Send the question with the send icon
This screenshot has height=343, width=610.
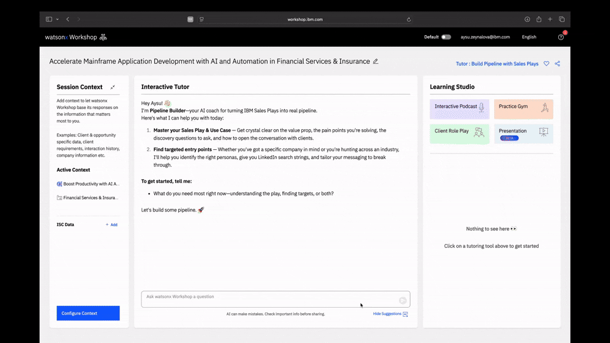tap(403, 300)
